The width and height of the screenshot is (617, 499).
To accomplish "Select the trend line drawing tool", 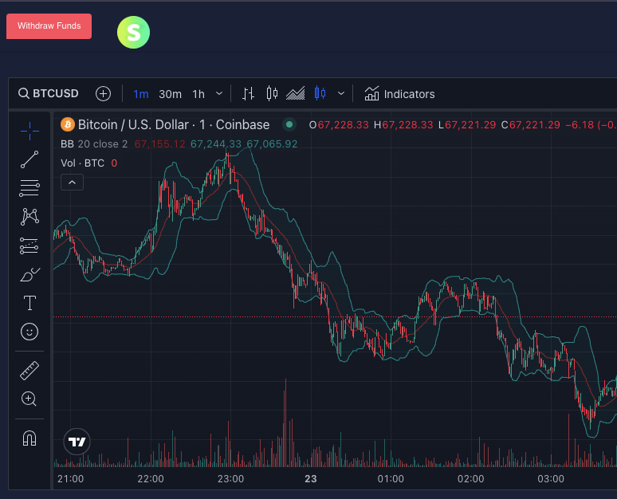I will point(29,159).
